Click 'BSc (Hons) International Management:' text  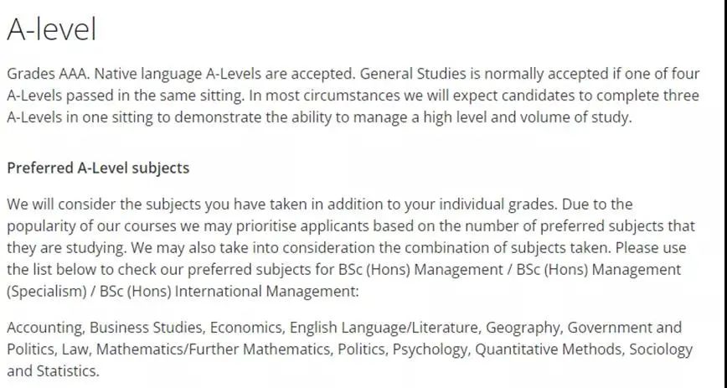click(229, 292)
